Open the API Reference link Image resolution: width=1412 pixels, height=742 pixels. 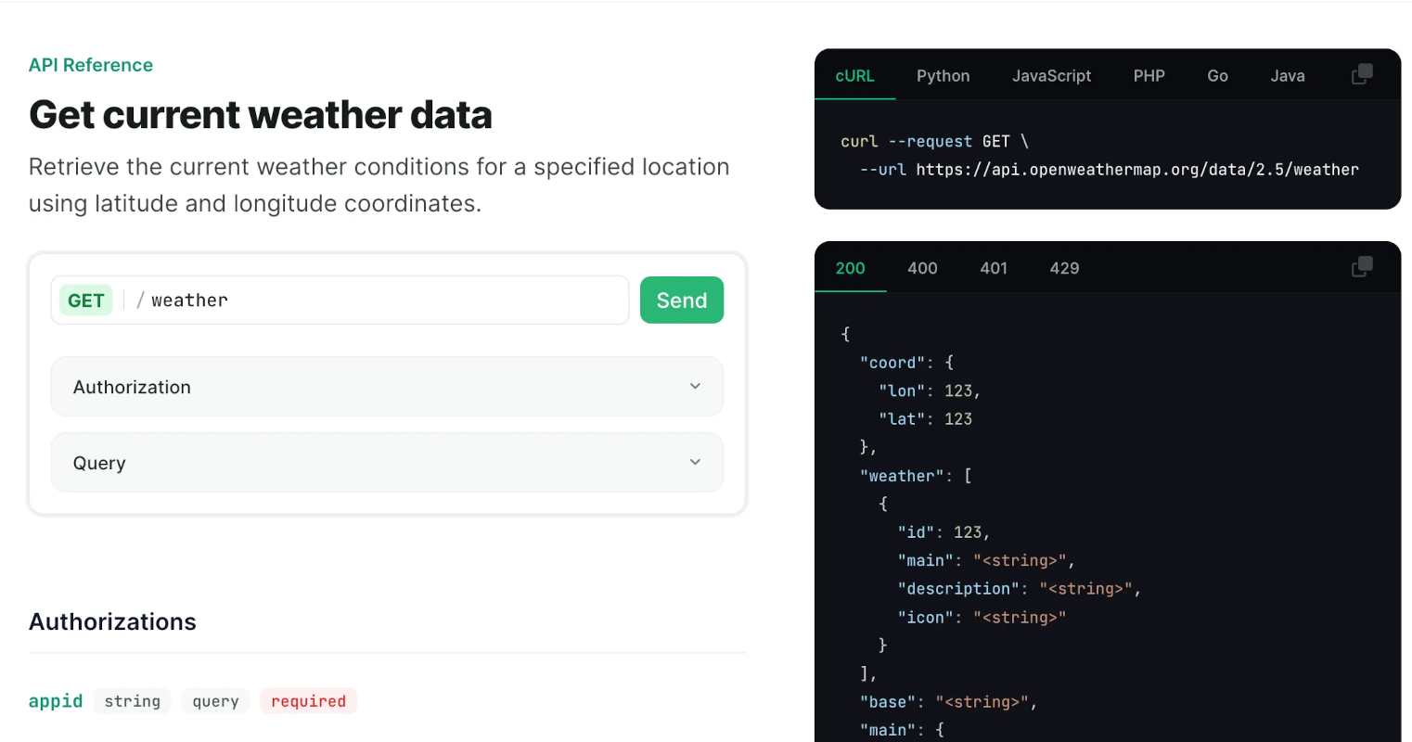pyautogui.click(x=90, y=65)
